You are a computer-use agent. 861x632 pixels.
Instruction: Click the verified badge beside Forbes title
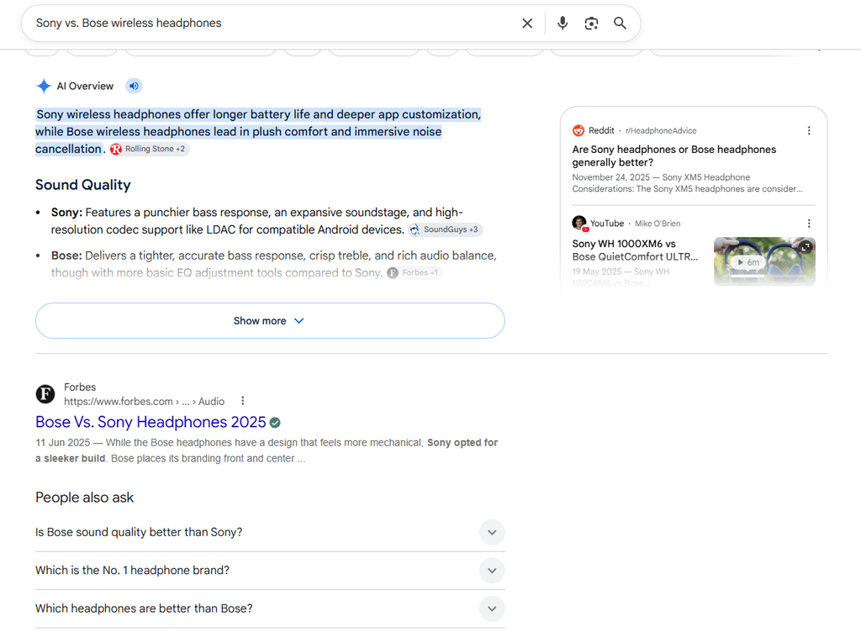275,423
